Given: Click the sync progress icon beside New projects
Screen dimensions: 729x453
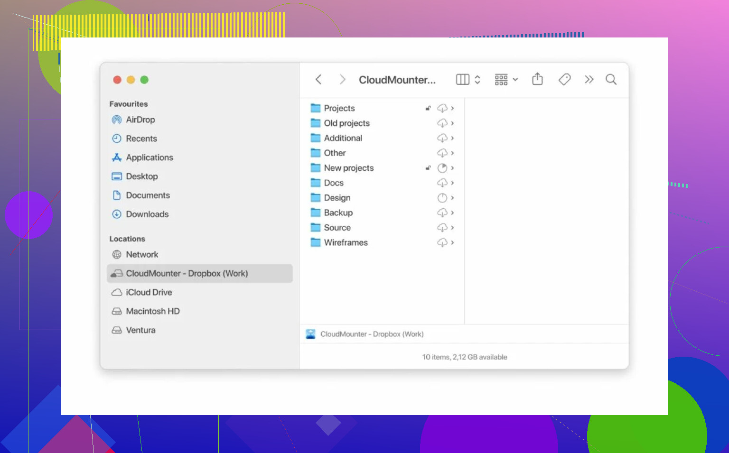Looking at the screenshot, I should 442,168.
